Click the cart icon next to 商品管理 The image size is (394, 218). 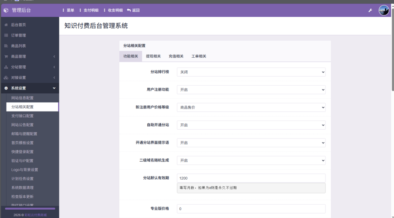click(x=6, y=57)
